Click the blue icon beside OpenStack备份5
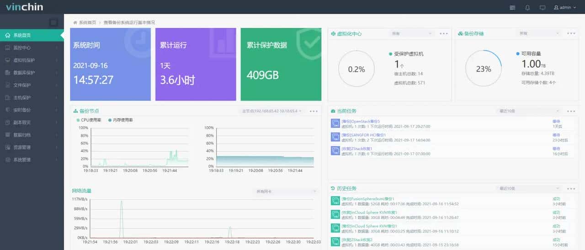 (335, 124)
